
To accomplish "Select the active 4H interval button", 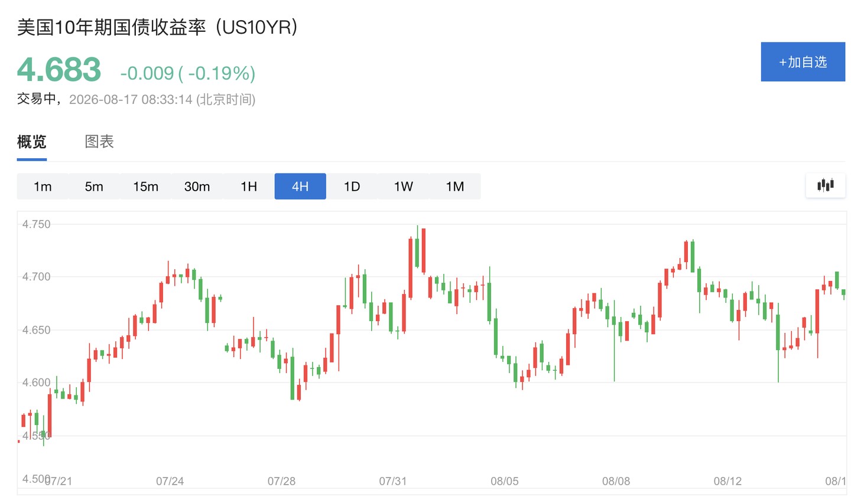I will (300, 187).
